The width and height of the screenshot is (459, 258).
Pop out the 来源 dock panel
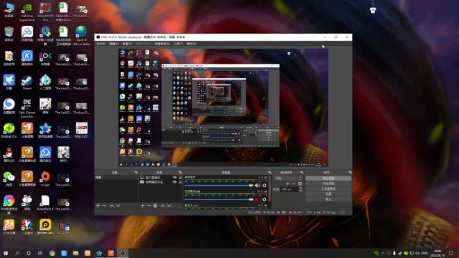pyautogui.click(x=180, y=173)
